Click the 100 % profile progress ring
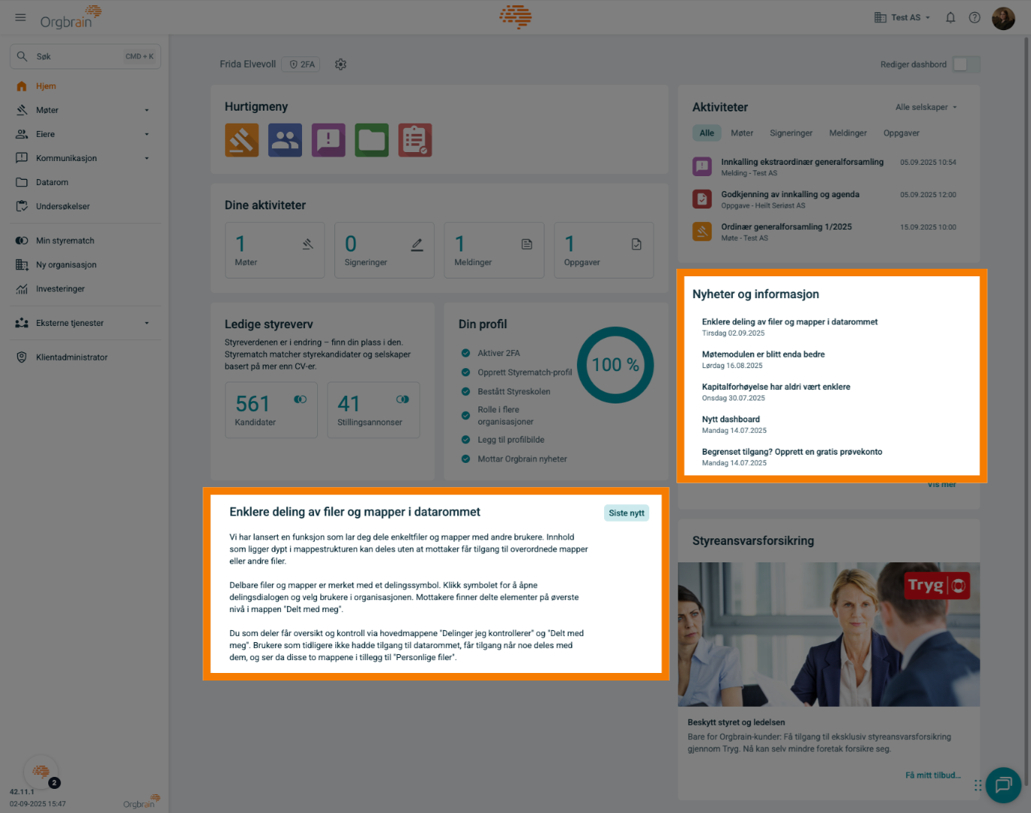1031x813 pixels. 615,365
